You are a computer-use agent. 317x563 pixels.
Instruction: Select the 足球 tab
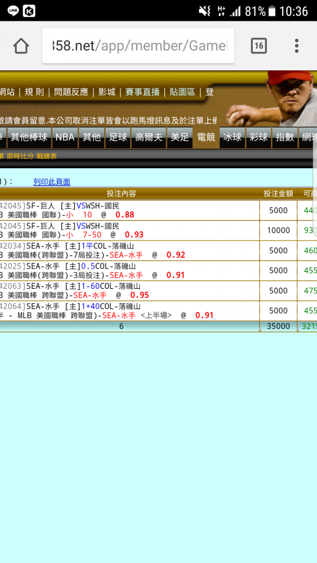pos(118,137)
